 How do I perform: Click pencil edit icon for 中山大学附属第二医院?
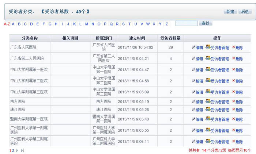(x=193, y=81)
